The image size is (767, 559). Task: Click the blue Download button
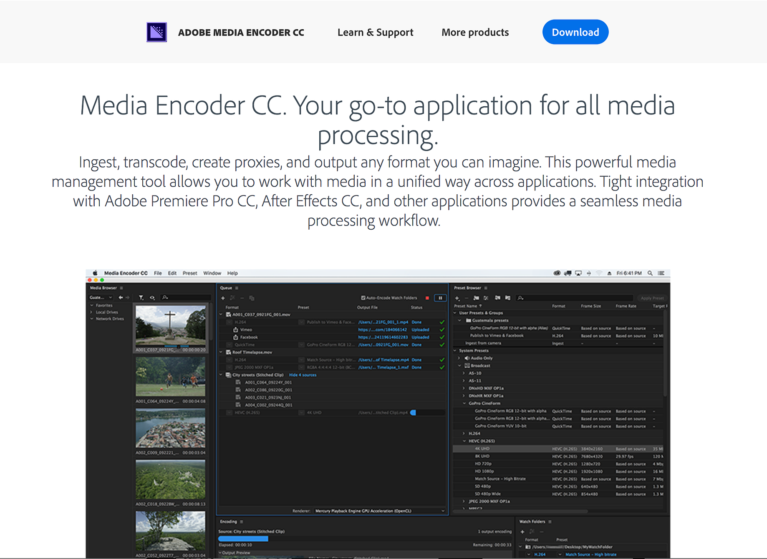click(575, 32)
